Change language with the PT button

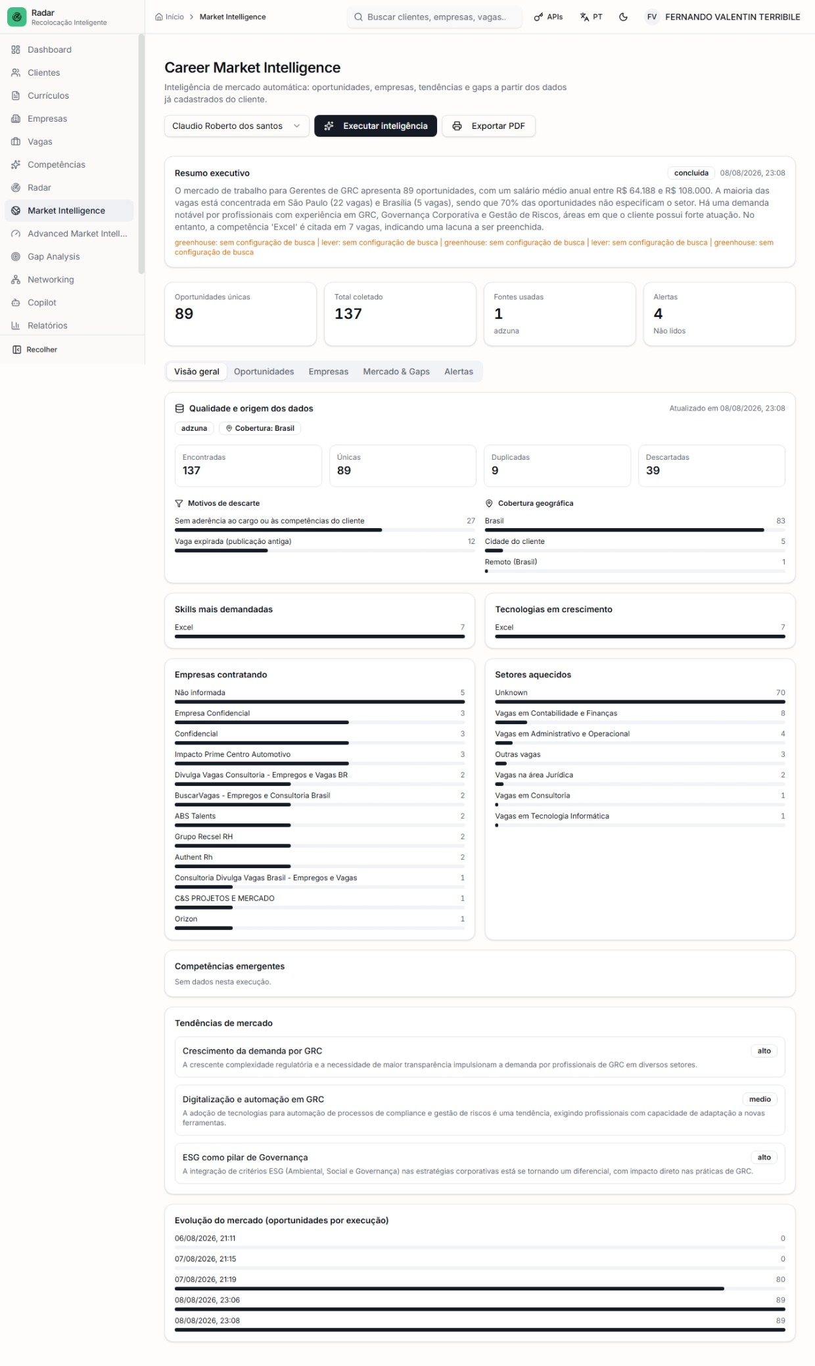[591, 17]
